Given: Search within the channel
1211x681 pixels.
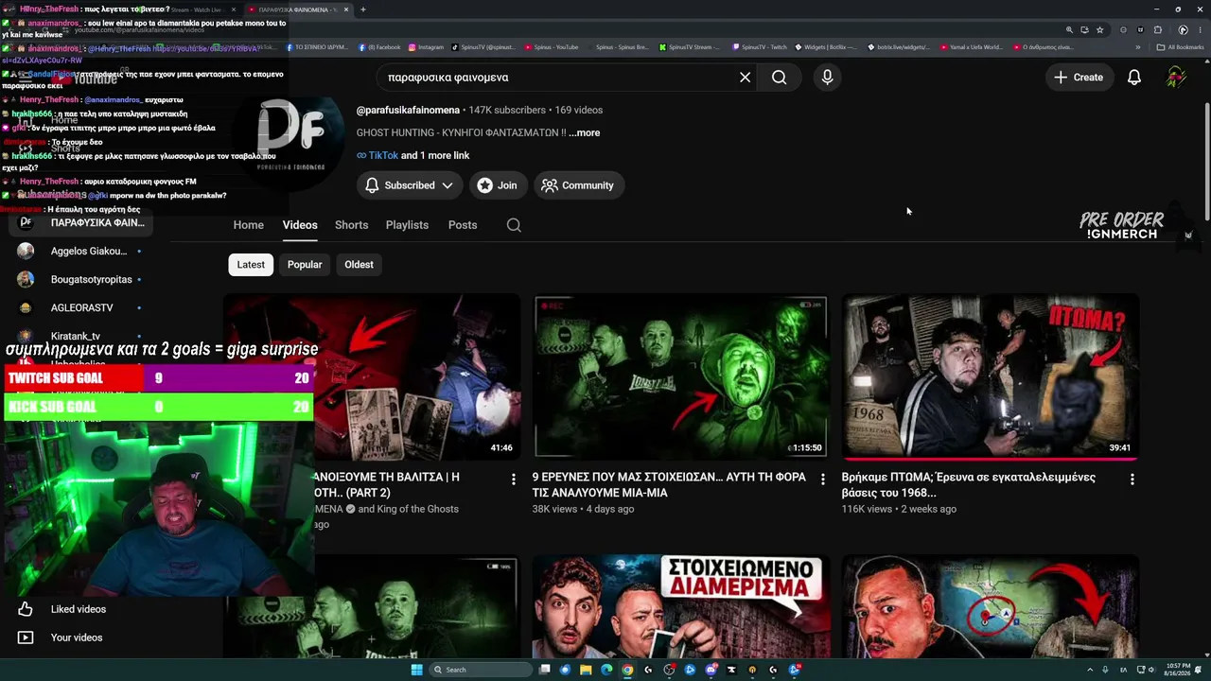Looking at the screenshot, I should coord(514,225).
